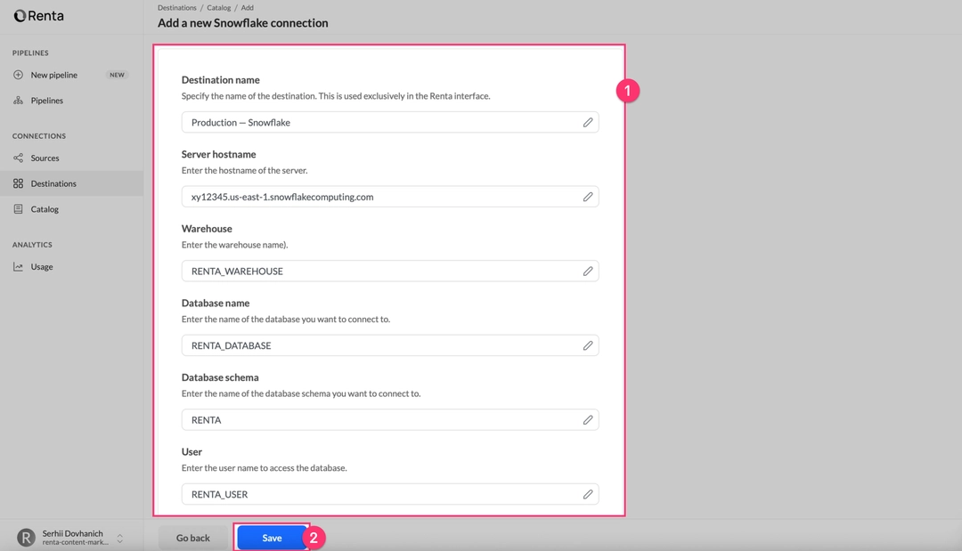This screenshot has width=962, height=551.
Task: Click the Catalog breadcrumb link
Action: pyautogui.click(x=219, y=8)
